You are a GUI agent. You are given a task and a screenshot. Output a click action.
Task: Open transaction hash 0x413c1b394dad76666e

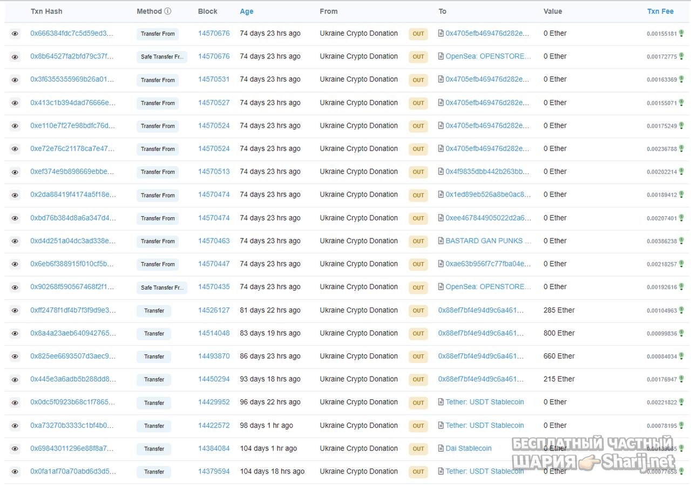click(73, 103)
